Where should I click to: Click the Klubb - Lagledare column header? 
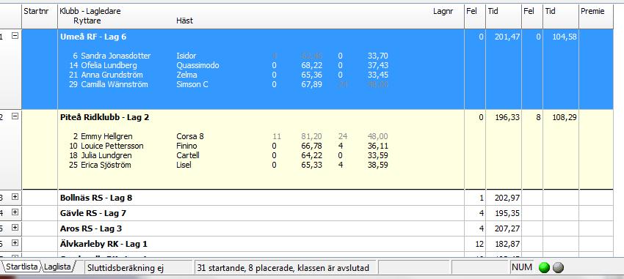90,11
